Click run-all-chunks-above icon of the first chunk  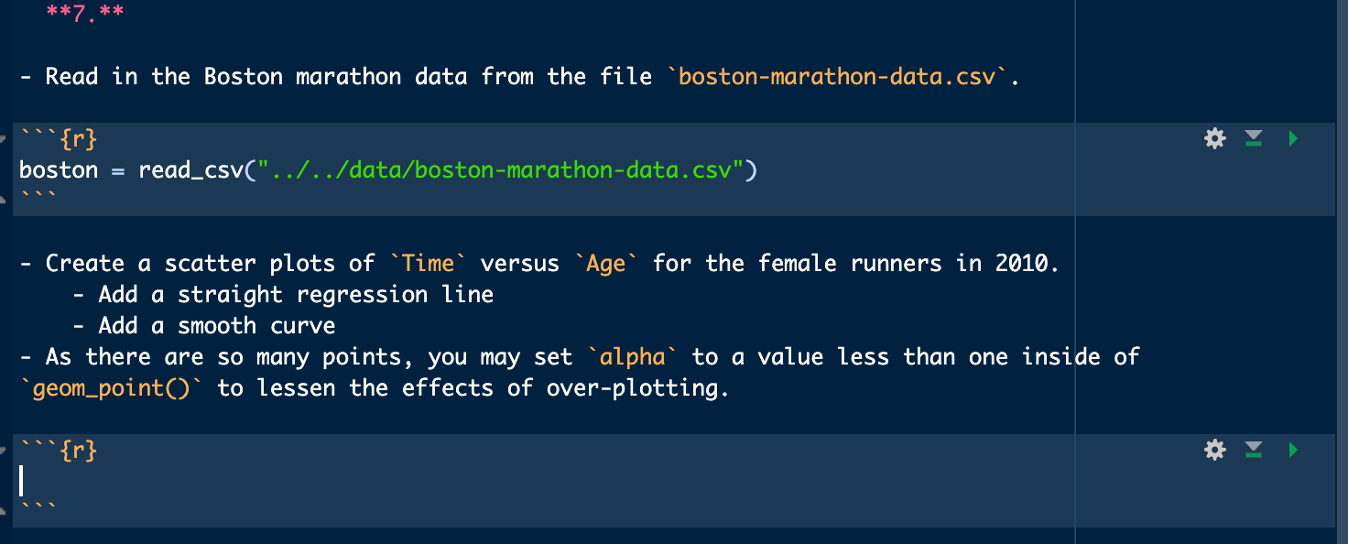[x=1254, y=138]
